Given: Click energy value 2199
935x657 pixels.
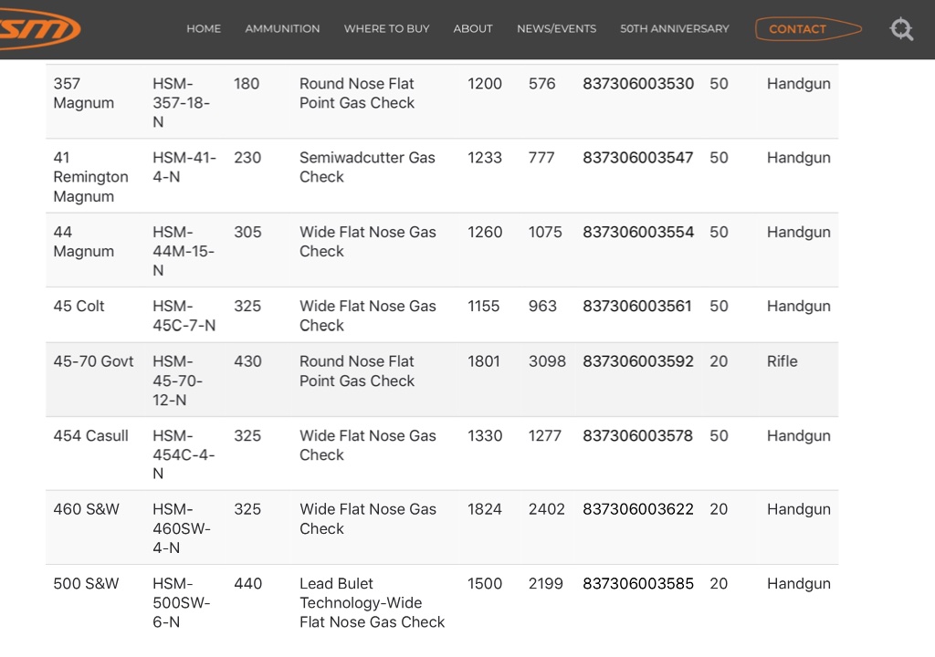Looking at the screenshot, I should (545, 584).
